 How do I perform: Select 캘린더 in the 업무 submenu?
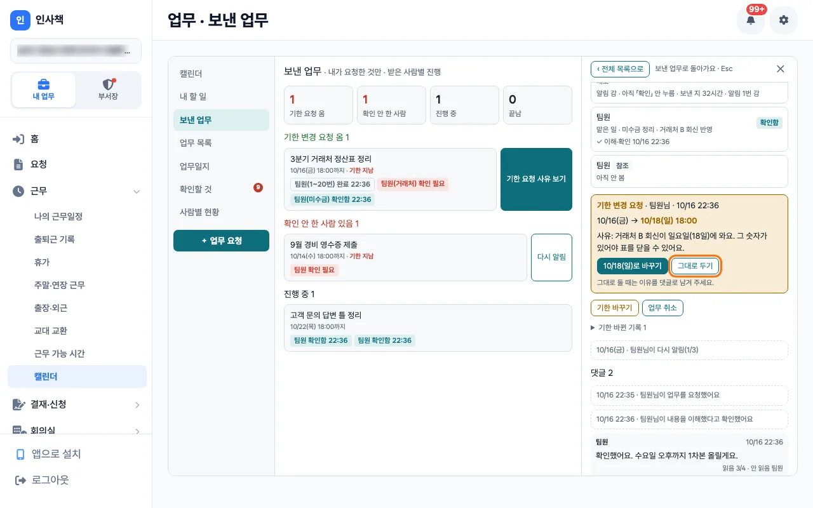click(x=221, y=74)
